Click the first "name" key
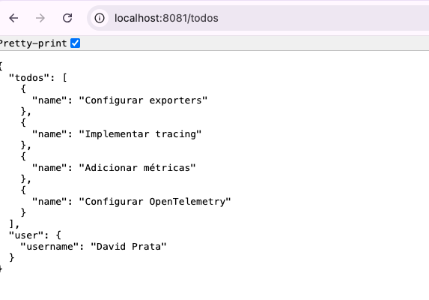The image size is (429, 300). tap(50, 100)
